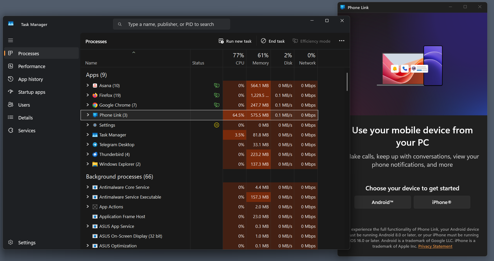Click the End task button
The width and height of the screenshot is (494, 261).
(x=273, y=41)
